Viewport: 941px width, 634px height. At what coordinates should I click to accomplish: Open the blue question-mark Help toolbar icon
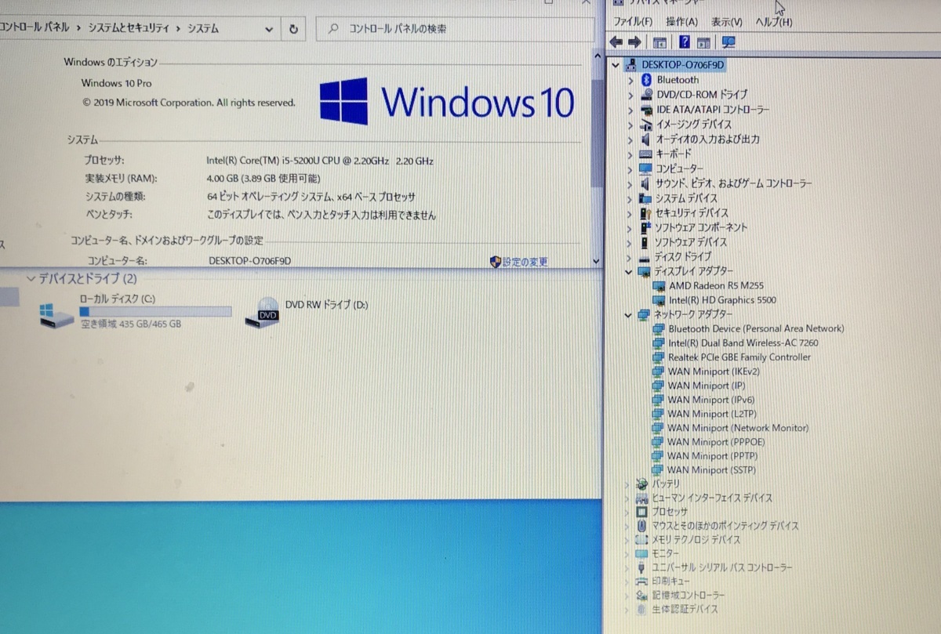685,42
